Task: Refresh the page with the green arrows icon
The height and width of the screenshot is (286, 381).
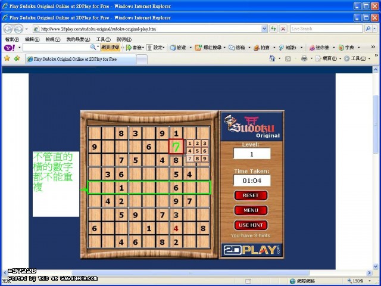Action: click(x=273, y=29)
